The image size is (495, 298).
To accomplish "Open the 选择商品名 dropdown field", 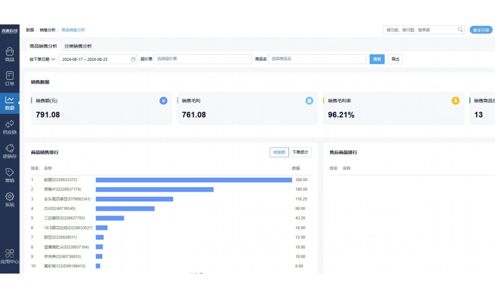I will 317,59.
